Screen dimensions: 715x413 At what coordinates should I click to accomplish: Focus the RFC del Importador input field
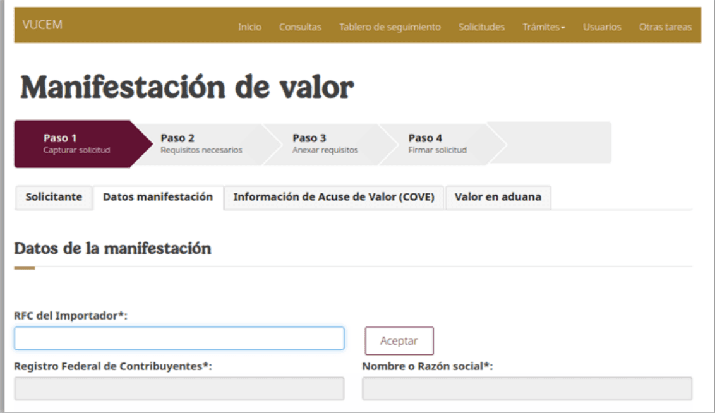pyautogui.click(x=179, y=338)
